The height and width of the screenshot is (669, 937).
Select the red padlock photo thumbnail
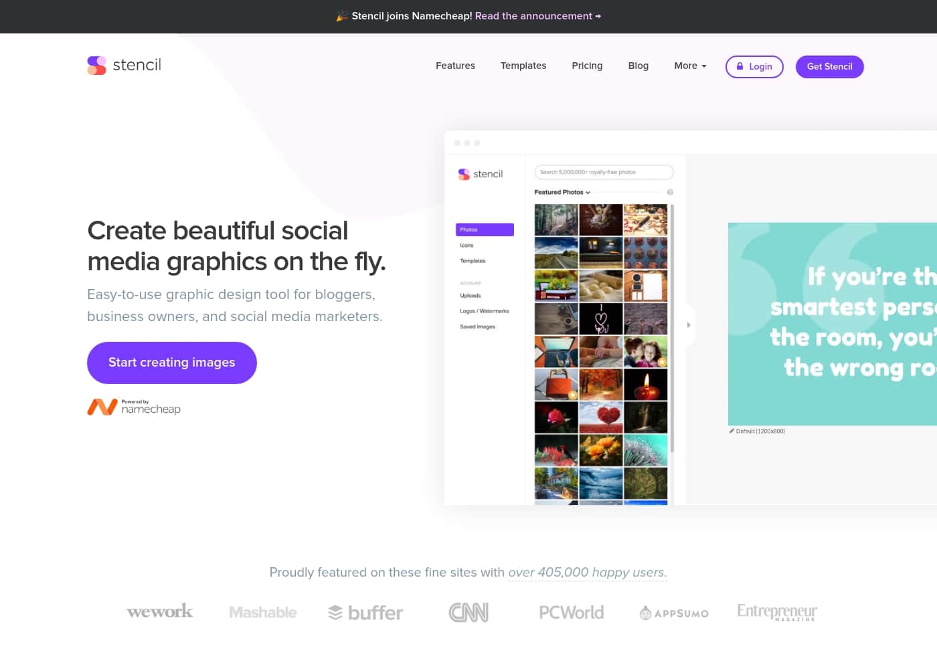[556, 385]
